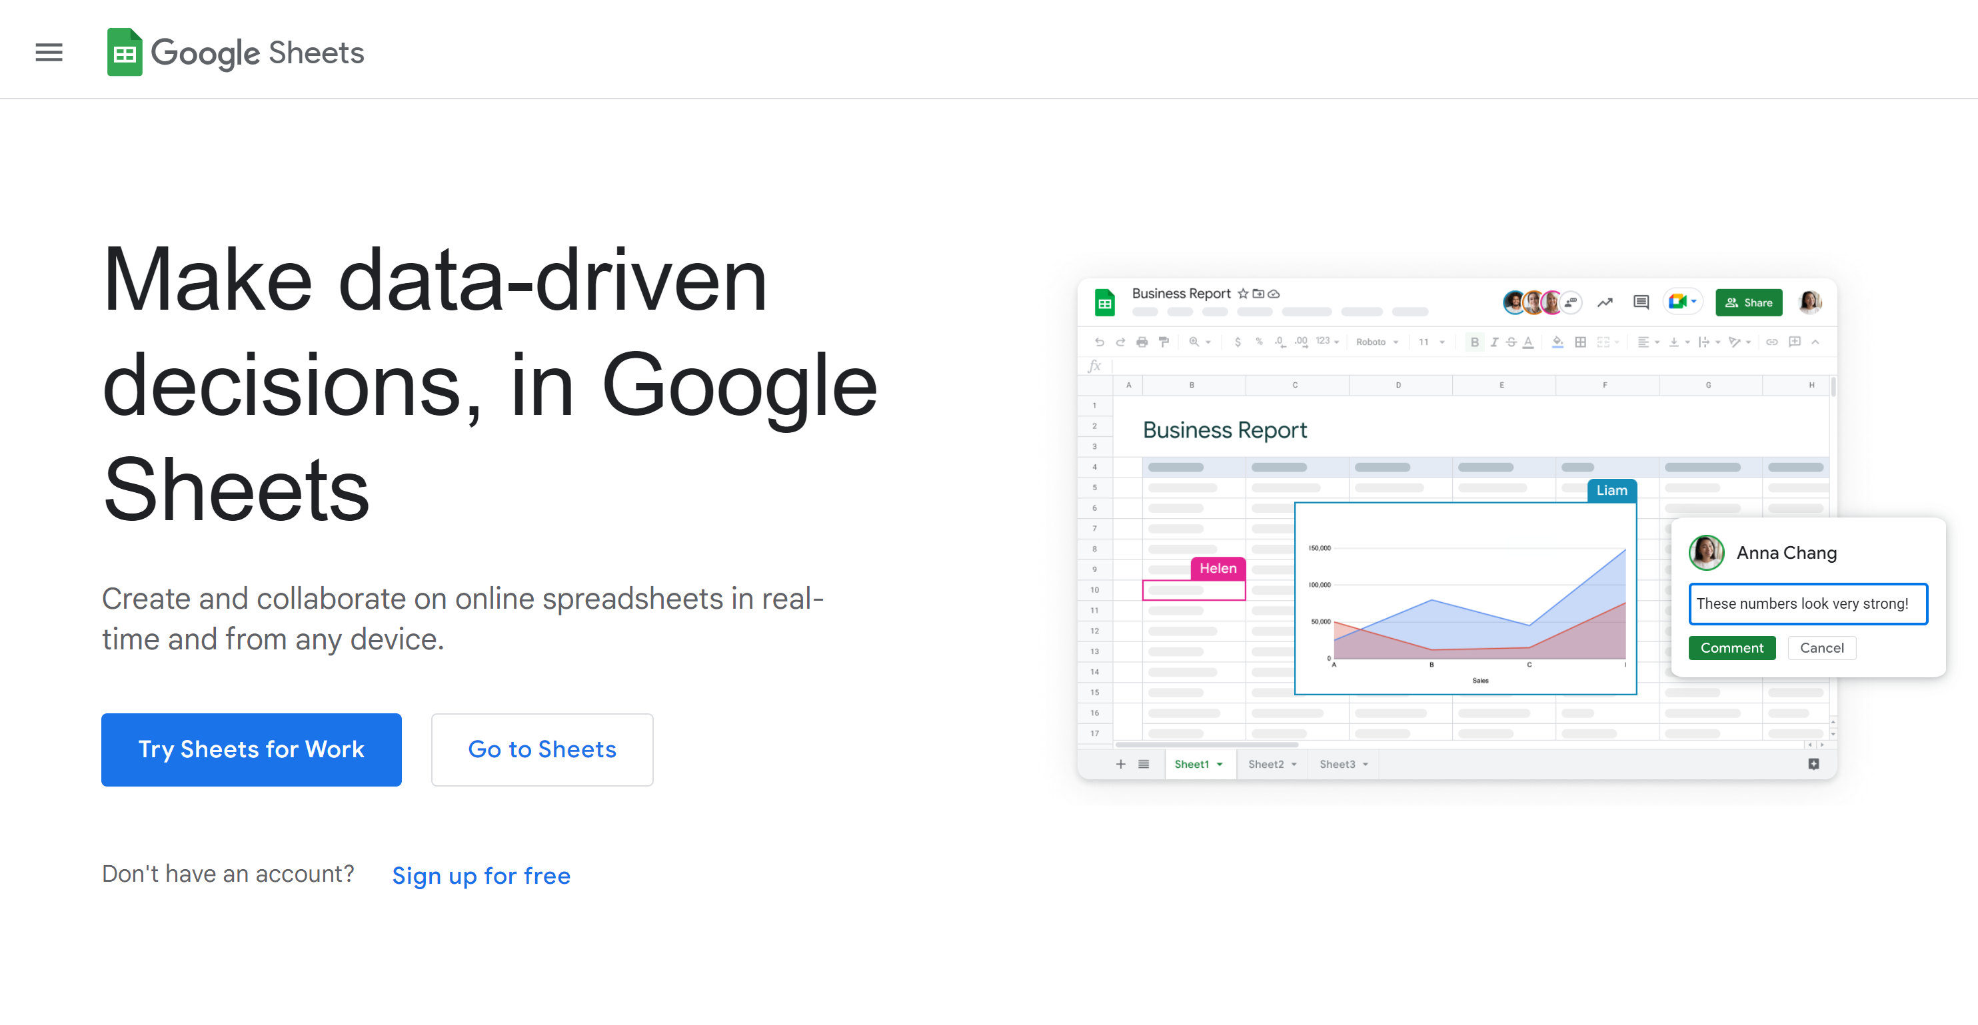The width and height of the screenshot is (1978, 1025).
Task: Click the increase decimal places icon
Action: (1301, 342)
